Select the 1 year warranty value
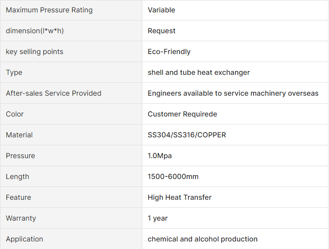 pos(157,218)
